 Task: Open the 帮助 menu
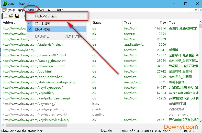tap(60, 10)
